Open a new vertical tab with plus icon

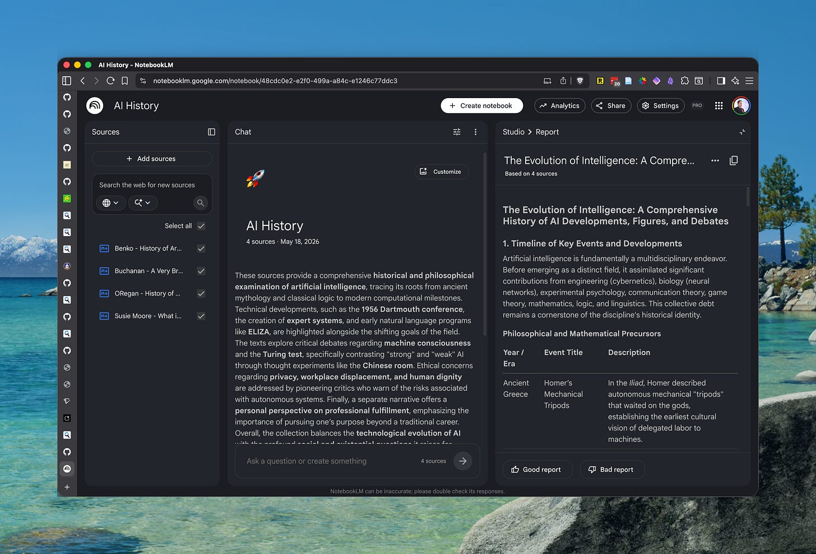(x=67, y=487)
